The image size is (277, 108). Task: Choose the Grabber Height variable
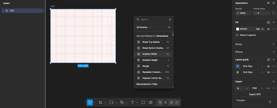tap(153, 60)
